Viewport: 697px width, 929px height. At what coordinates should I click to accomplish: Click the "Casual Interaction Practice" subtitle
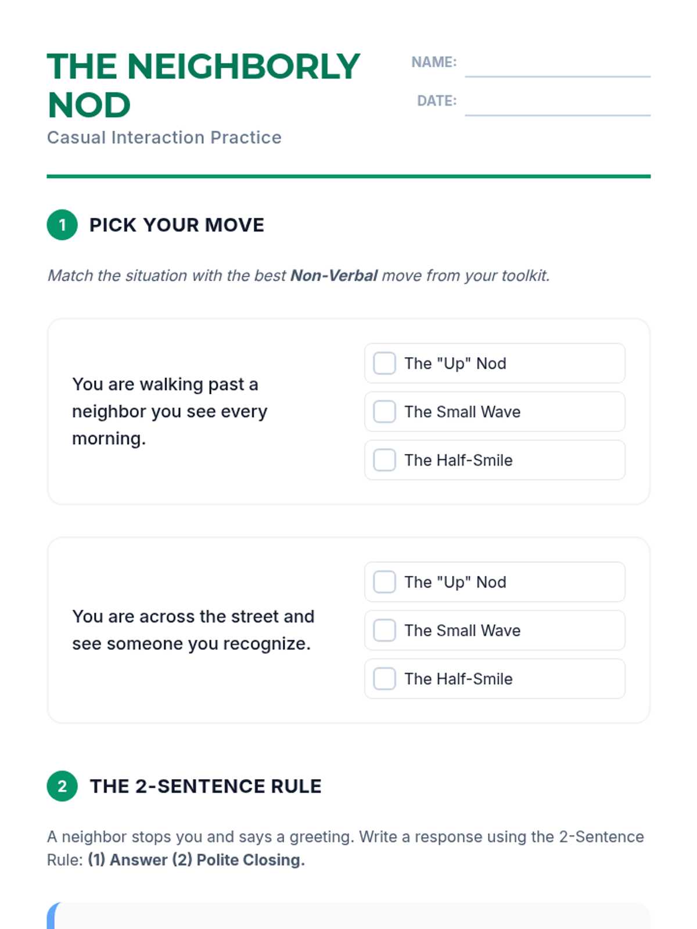pyautogui.click(x=164, y=138)
